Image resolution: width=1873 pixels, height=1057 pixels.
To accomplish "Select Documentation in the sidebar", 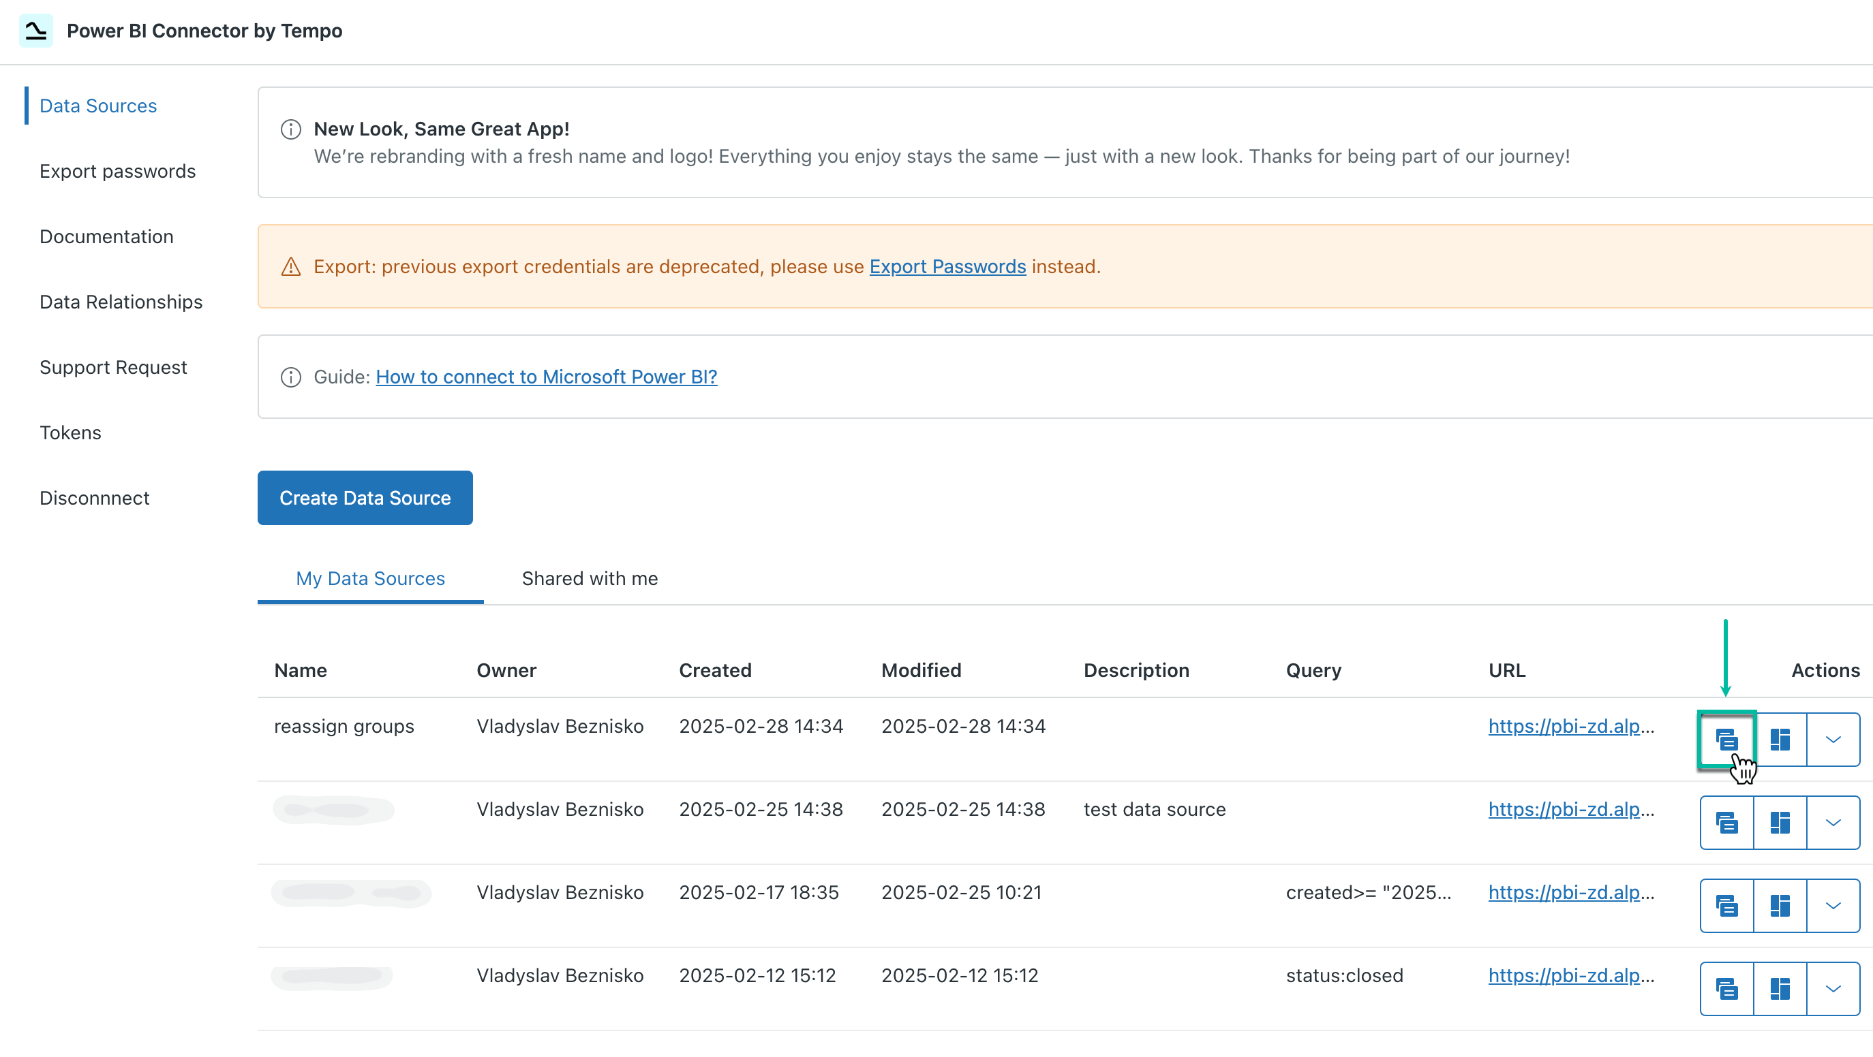I will pyautogui.click(x=106, y=236).
